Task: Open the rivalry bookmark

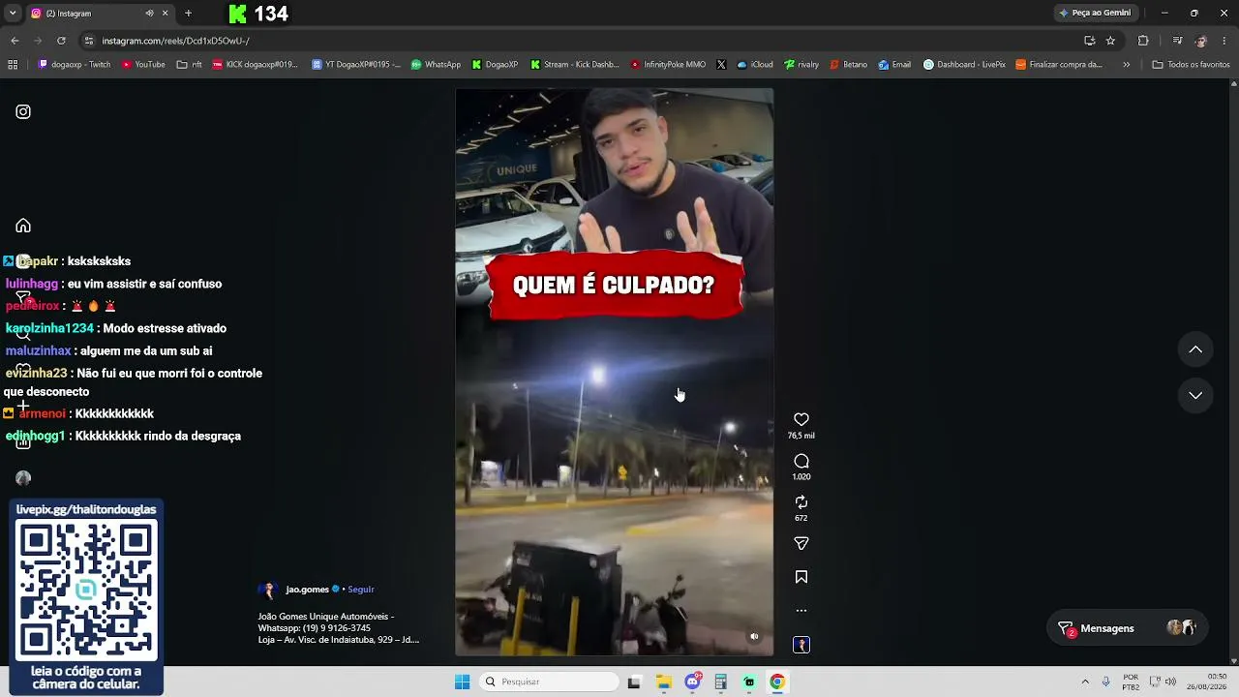Action: (x=801, y=65)
